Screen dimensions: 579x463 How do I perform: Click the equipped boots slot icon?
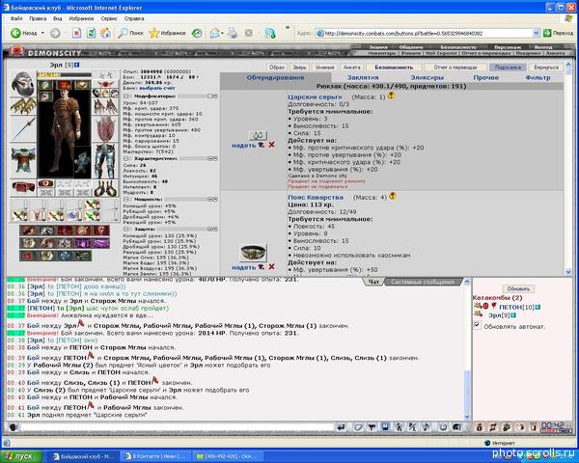click(106, 188)
